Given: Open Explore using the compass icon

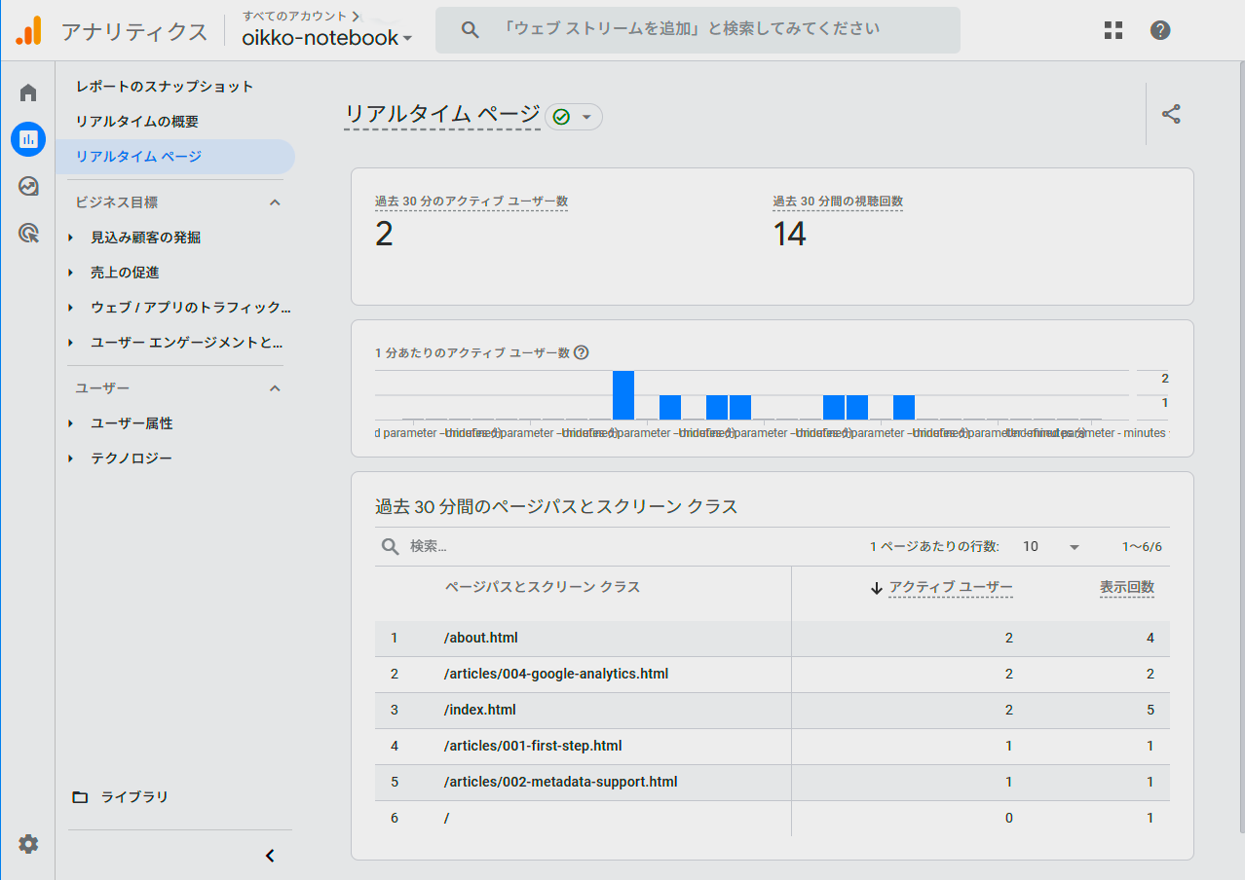Looking at the screenshot, I should [x=27, y=186].
